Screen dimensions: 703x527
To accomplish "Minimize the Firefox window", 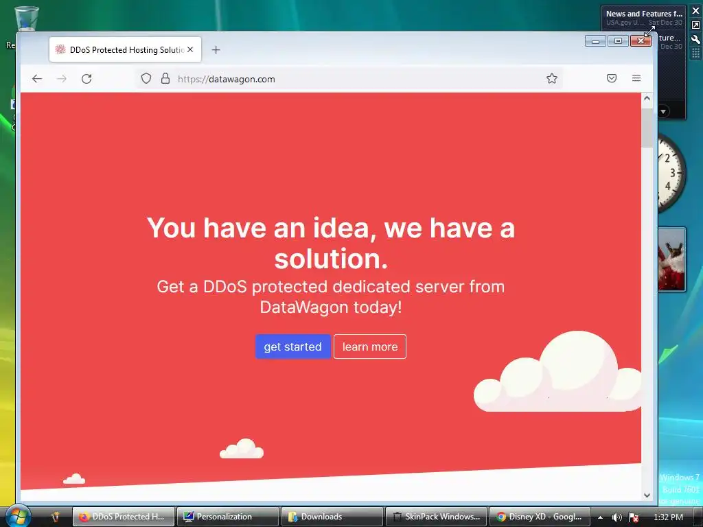I will coord(595,41).
